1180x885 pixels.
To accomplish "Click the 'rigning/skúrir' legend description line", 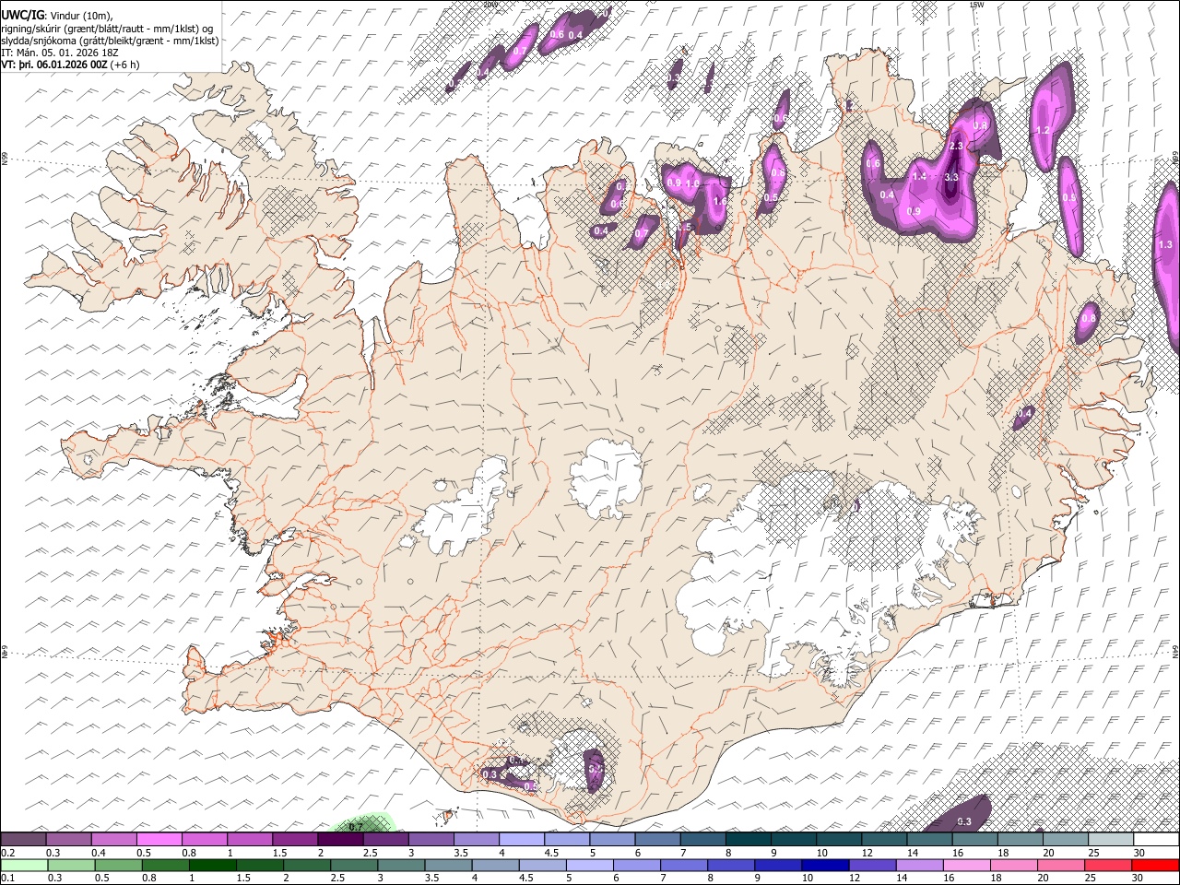I will pyautogui.click(x=109, y=28).
